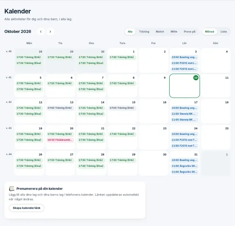Click the v.42 week label
This screenshot has height=226, width=235.
point(9,102)
